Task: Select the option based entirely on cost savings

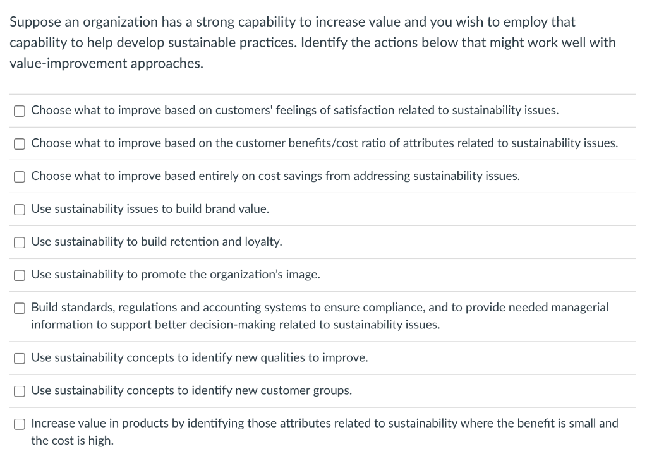Action: pyautogui.click(x=19, y=176)
